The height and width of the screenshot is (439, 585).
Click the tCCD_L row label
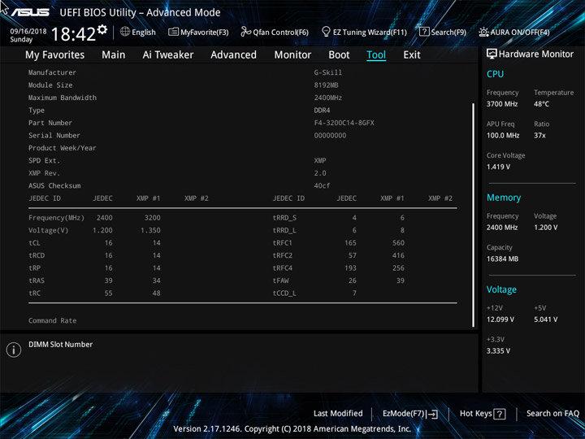(x=284, y=293)
